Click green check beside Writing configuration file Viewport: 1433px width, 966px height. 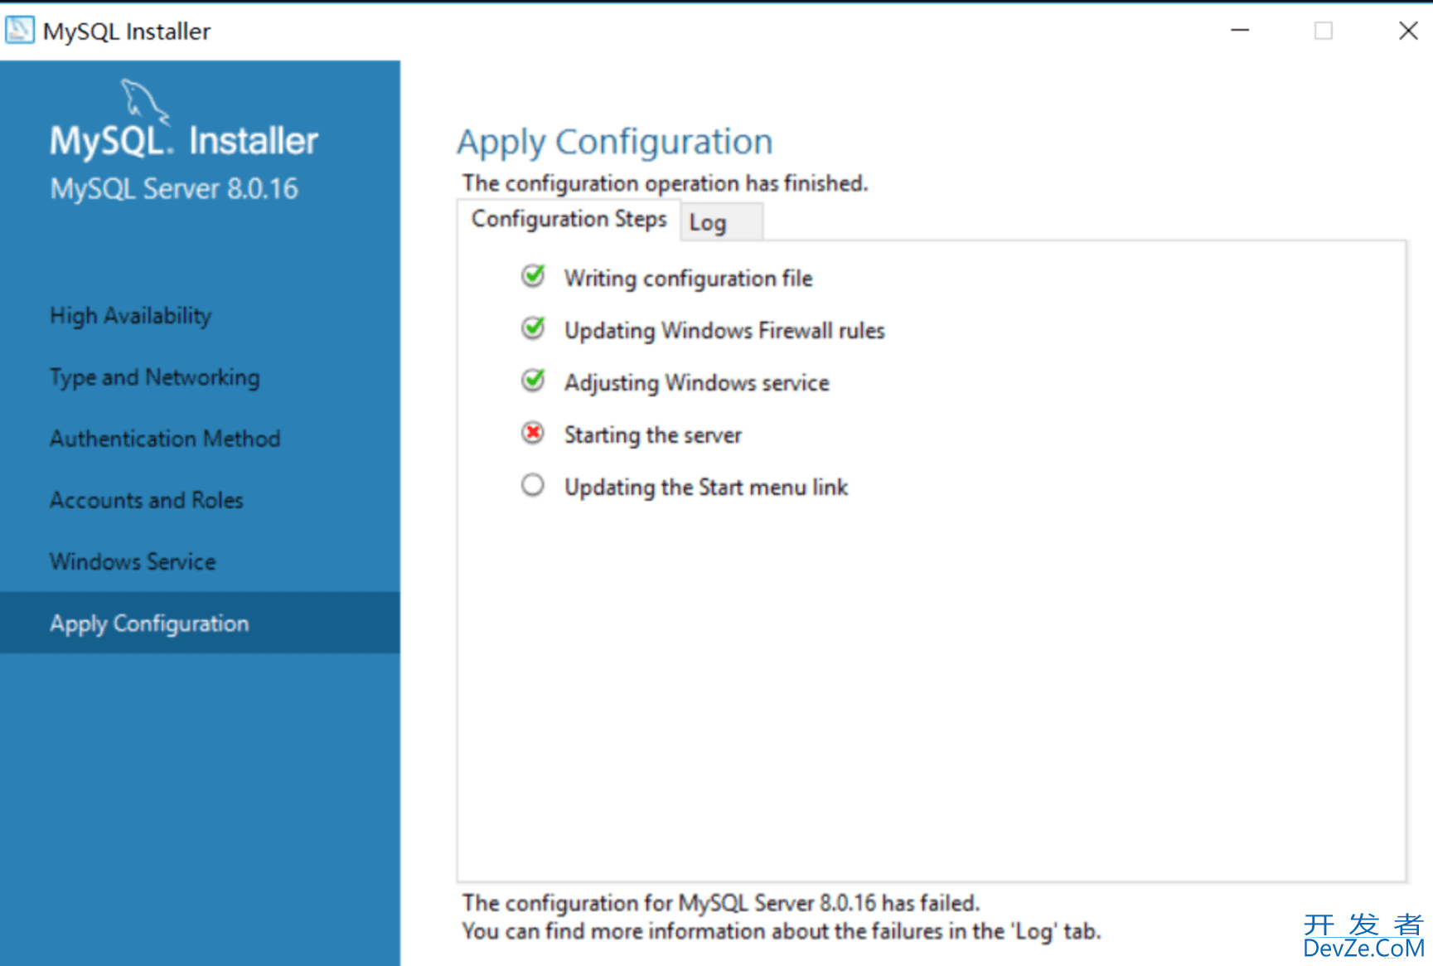coord(533,276)
